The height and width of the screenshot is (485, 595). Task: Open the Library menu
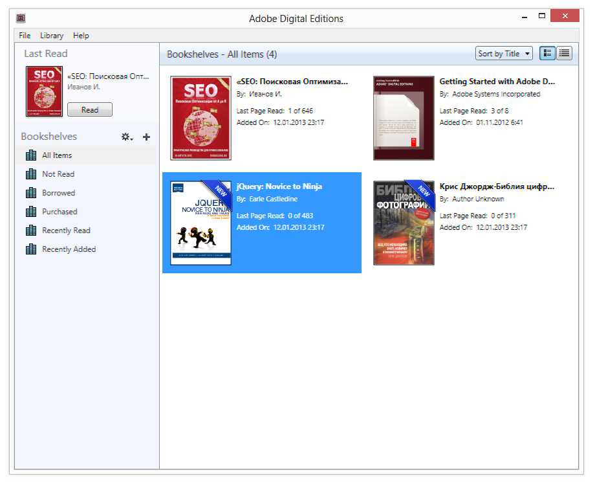52,36
